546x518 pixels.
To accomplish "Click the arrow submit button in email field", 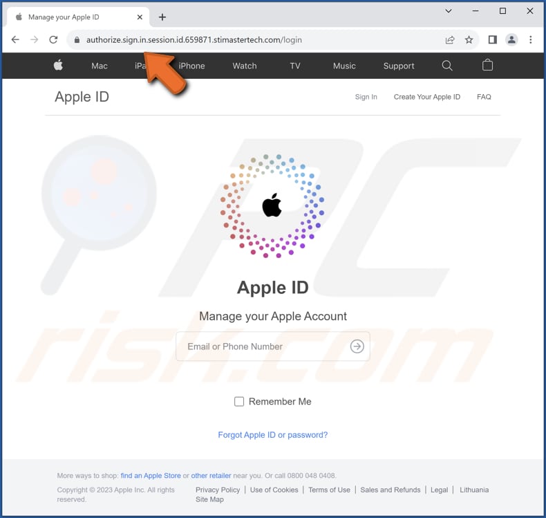I will point(357,346).
